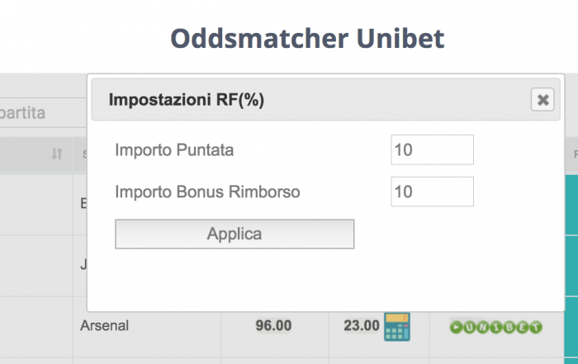This screenshot has height=364, width=578.
Task: Click the Unibet logo in Arsenal row
Action: 495,327
